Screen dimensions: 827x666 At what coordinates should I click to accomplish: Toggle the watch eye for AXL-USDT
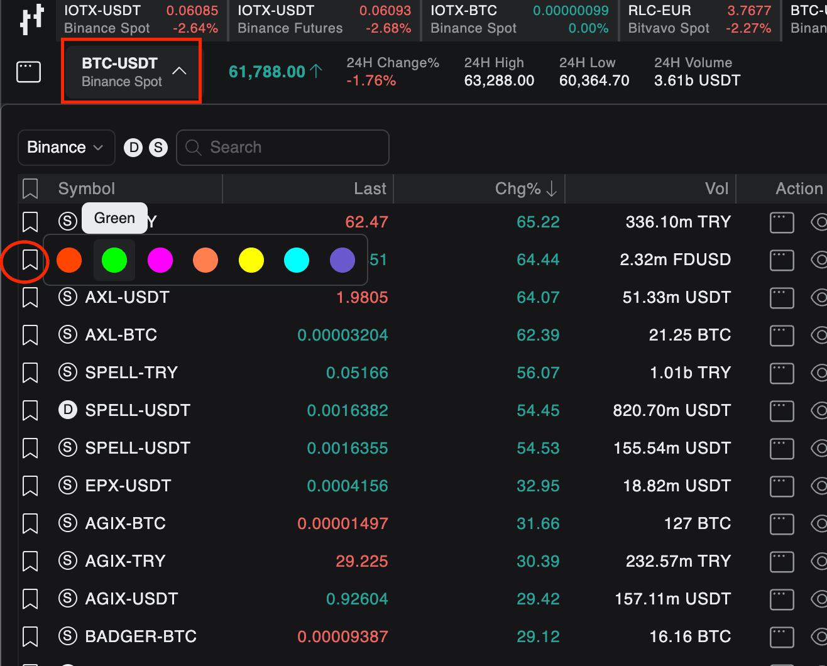[x=819, y=298]
